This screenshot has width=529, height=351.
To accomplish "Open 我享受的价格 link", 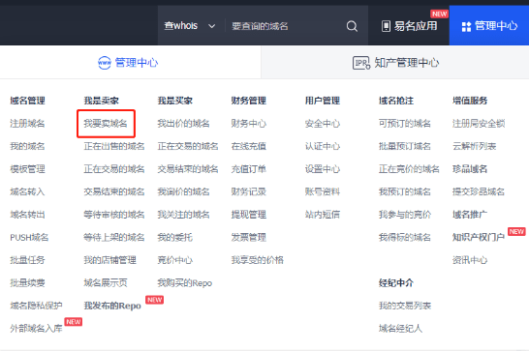I will pos(258,260).
